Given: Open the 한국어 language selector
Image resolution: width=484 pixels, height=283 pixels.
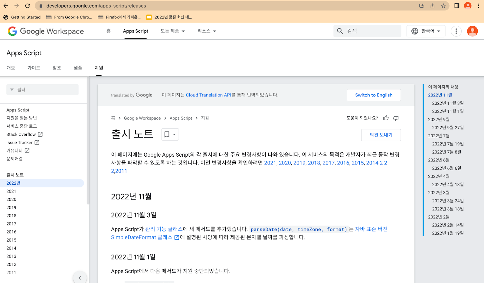Looking at the screenshot, I should pyautogui.click(x=426, y=31).
